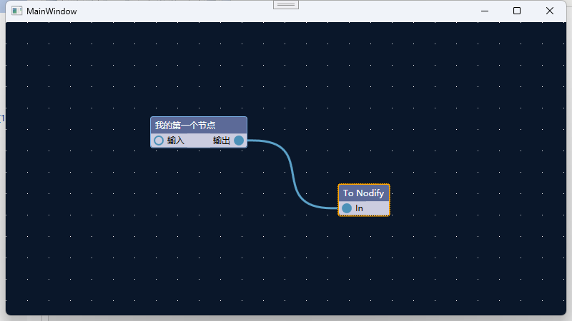The width and height of the screenshot is (572, 321).
Task: Click the MainWindow app icon in title bar
Action: (16, 11)
